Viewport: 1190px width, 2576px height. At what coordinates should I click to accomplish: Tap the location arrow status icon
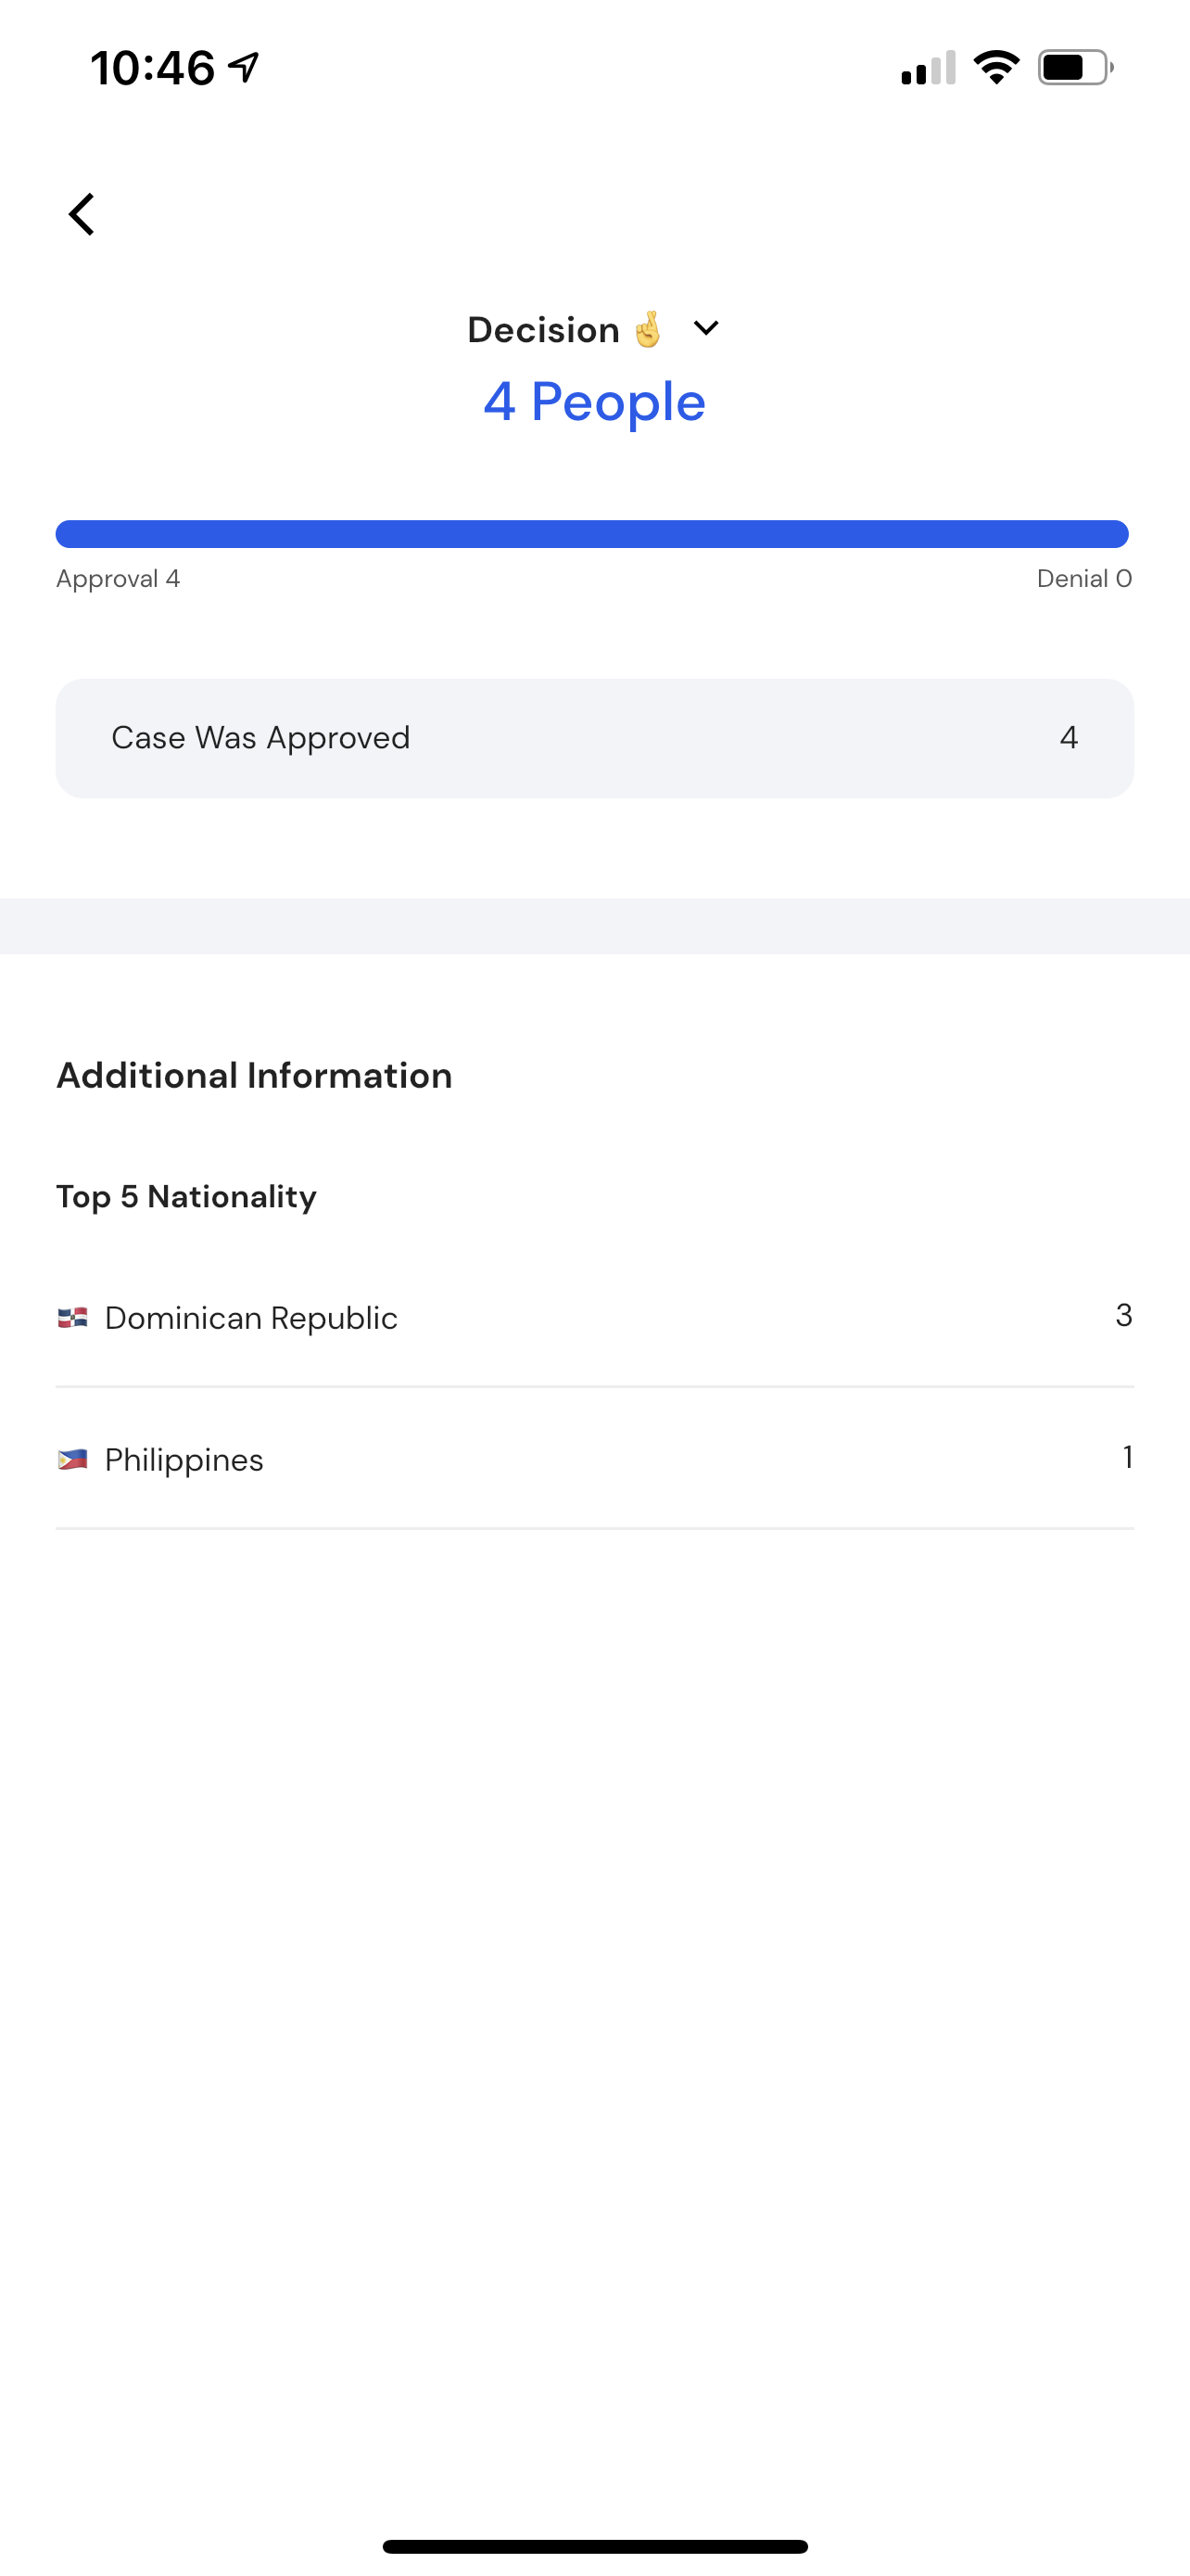point(244,67)
